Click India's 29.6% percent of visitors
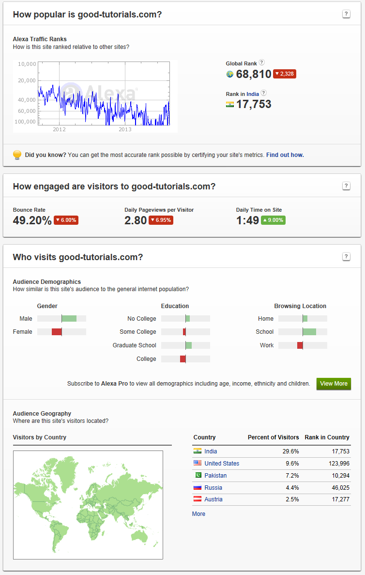Image resolution: width=365 pixels, height=575 pixels. click(x=290, y=451)
